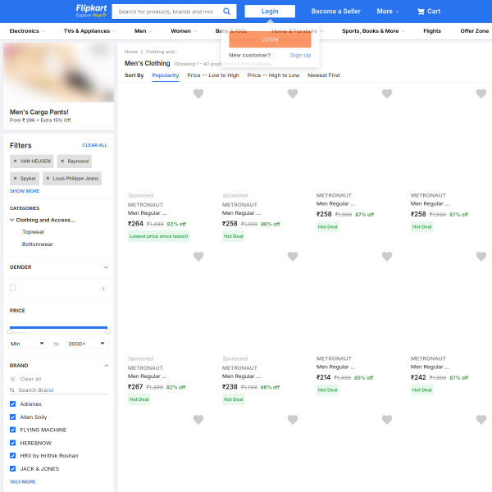
Task: Open Men category menu
Action: pyautogui.click(x=143, y=31)
